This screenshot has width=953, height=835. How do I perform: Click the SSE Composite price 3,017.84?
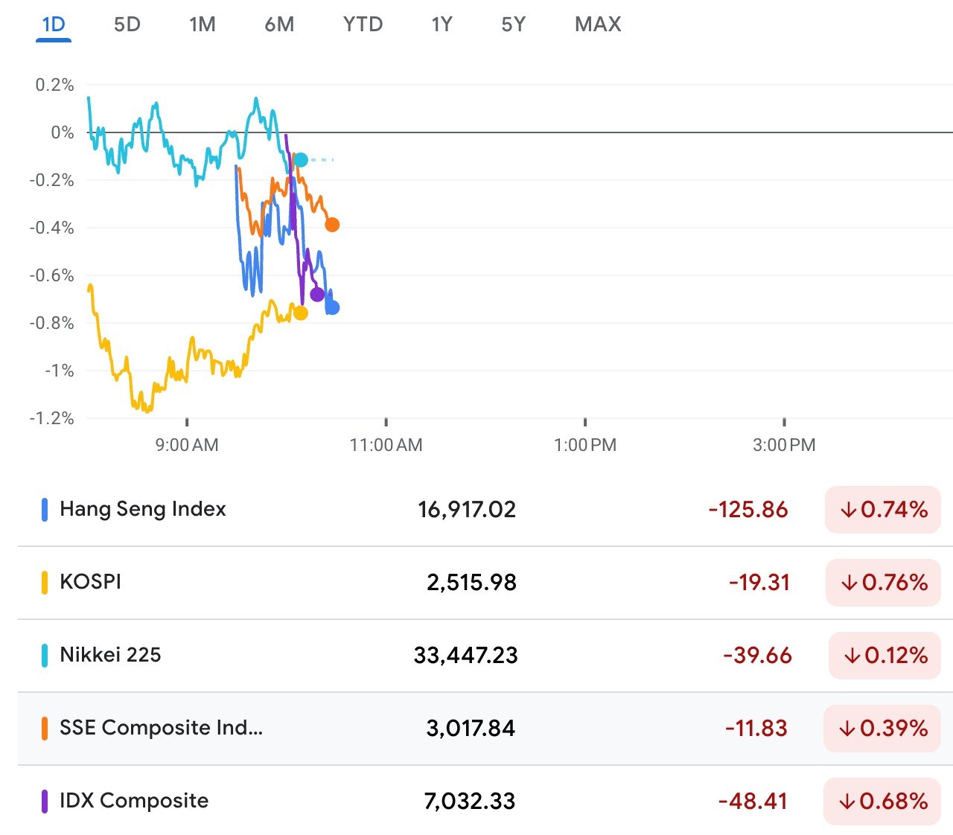pos(471,729)
